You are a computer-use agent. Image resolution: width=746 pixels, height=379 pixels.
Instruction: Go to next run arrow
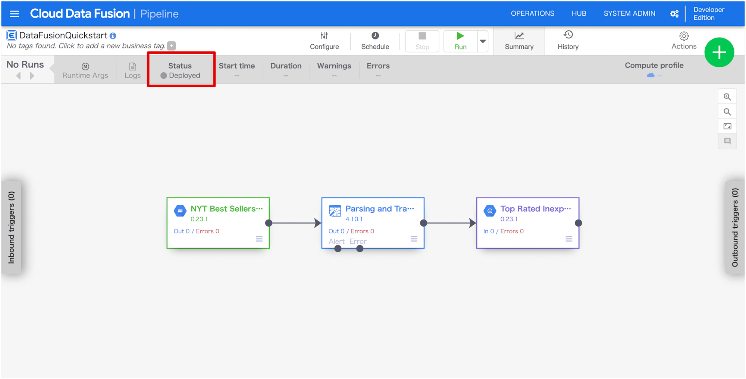pos(32,76)
